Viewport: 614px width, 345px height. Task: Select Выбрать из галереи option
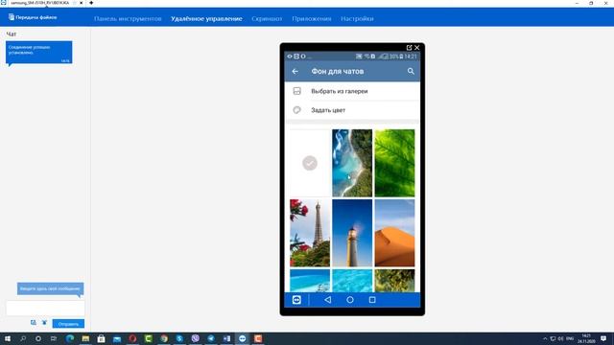click(352, 91)
